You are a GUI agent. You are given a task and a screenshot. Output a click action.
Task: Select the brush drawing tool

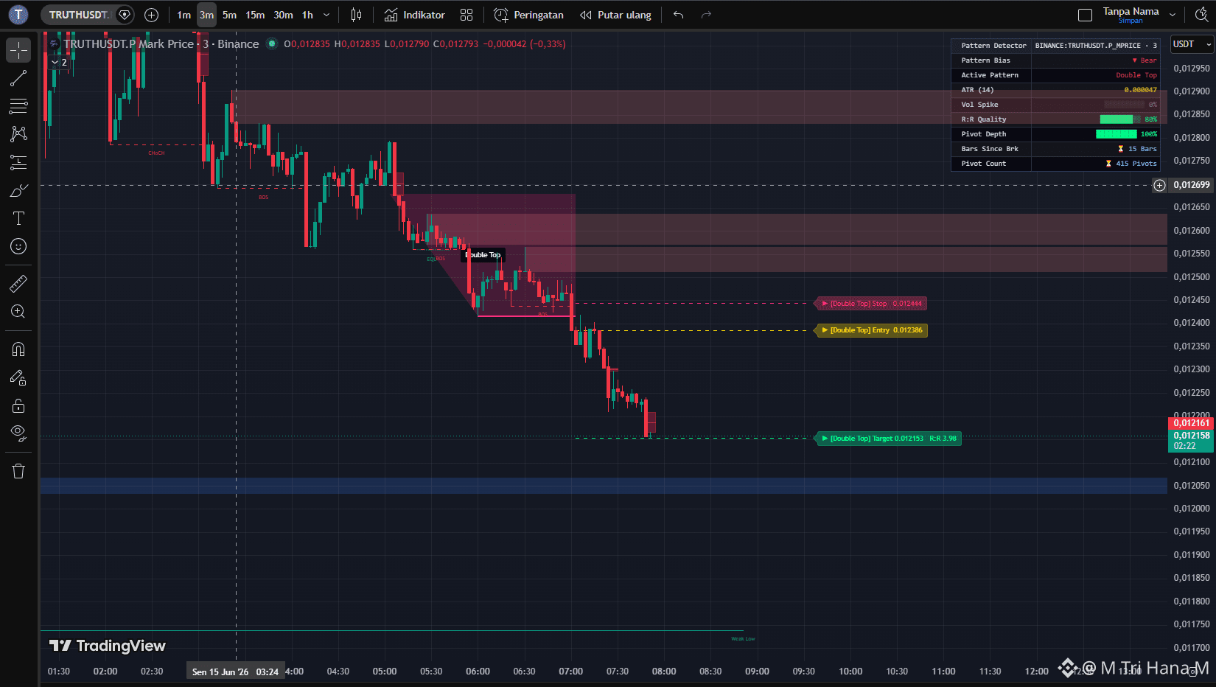[x=18, y=190]
